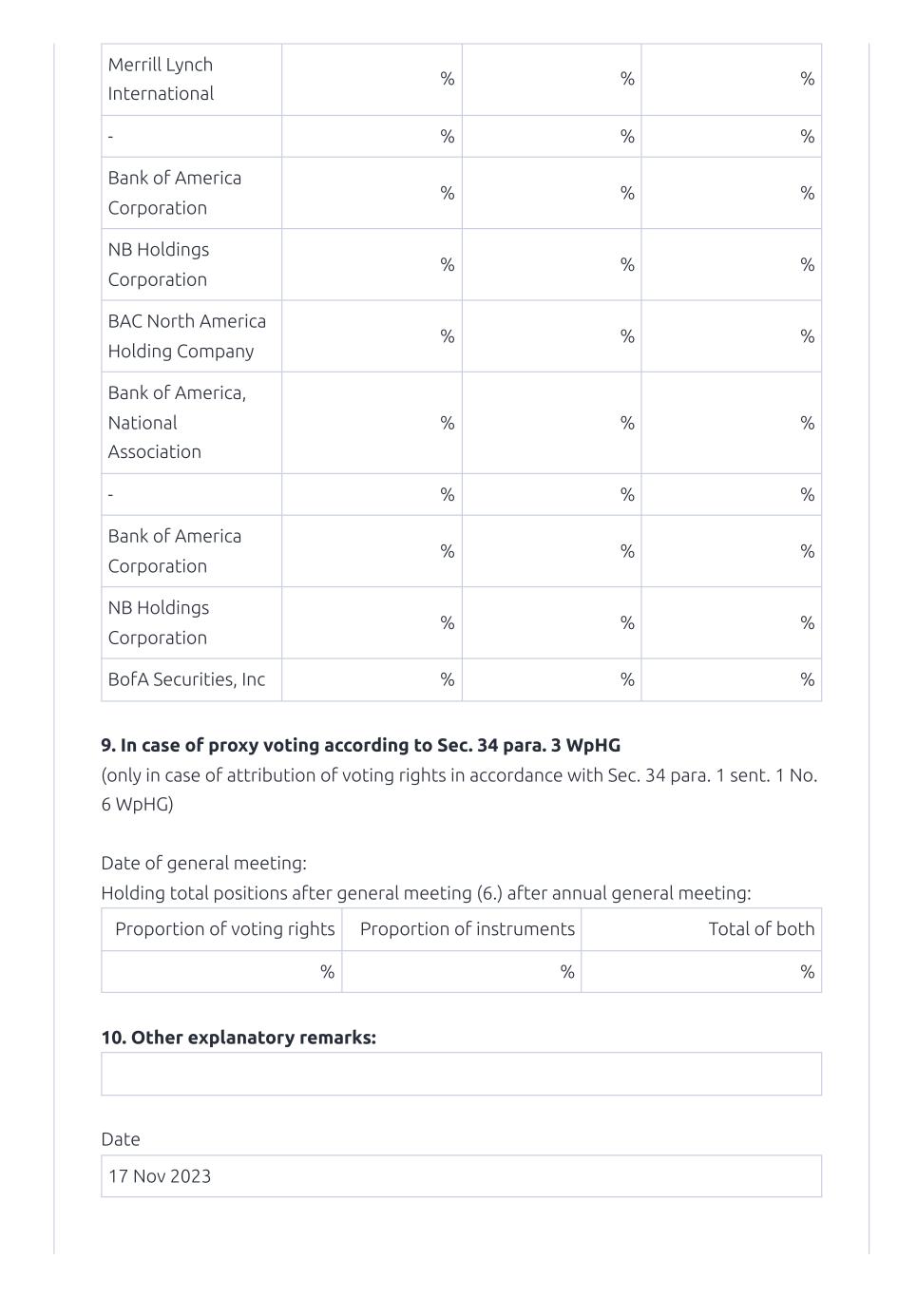Image resolution: width=917 pixels, height=1297 pixels.
Task: Select the BofA Securities, Inc cell
Action: 191,679
